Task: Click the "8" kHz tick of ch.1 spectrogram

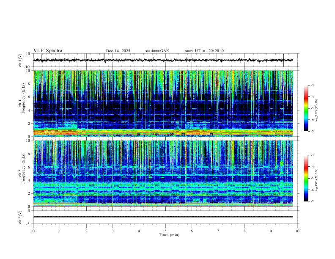Action: coord(29,84)
